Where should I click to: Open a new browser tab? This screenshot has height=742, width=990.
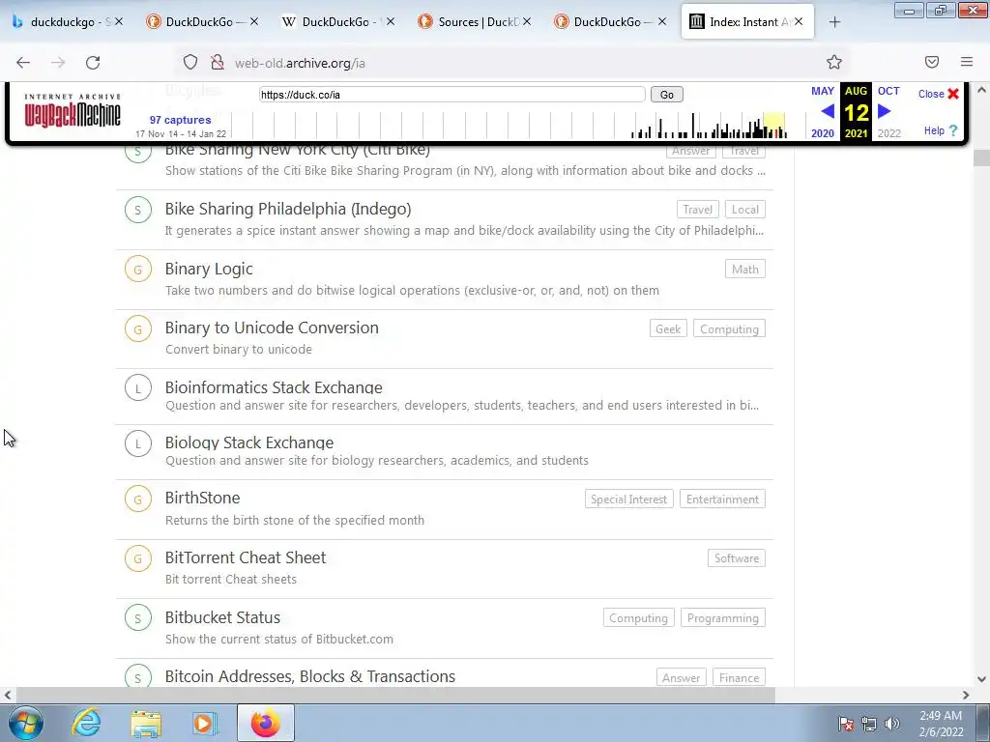(834, 22)
